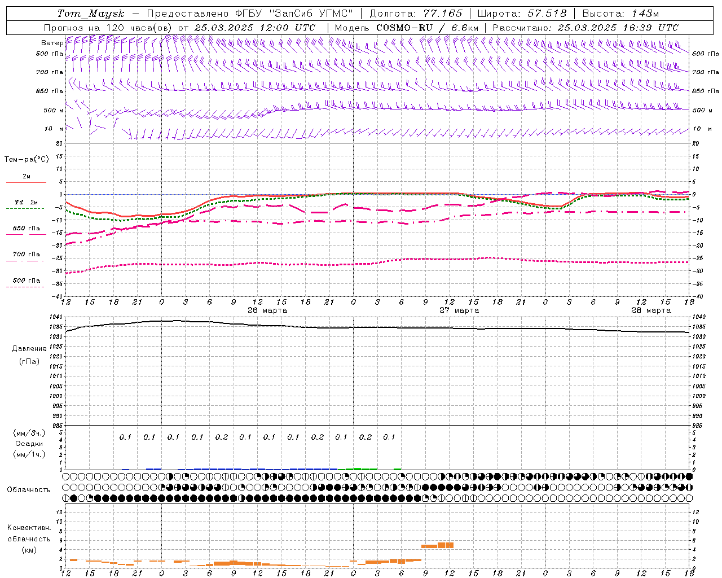
Task: Click the '26 марта' date label
Action: coord(267,310)
